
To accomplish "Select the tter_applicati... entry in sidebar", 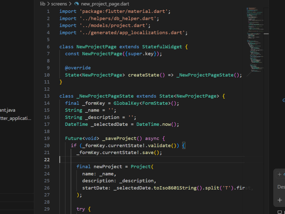I will (16, 118).
